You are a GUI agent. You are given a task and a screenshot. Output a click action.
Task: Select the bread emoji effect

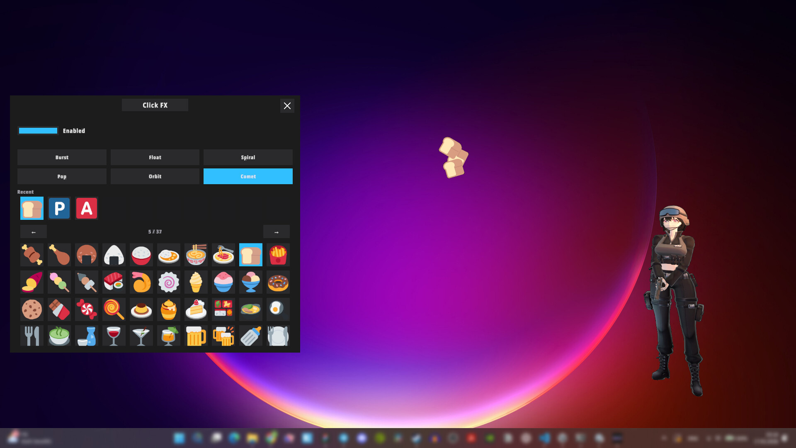tap(250, 255)
